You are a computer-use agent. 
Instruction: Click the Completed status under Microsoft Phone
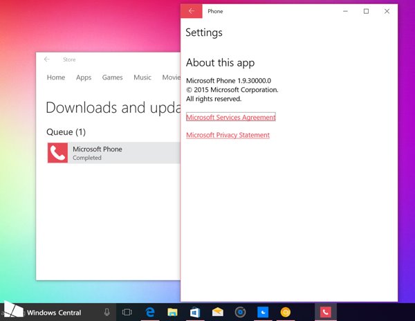pos(87,158)
